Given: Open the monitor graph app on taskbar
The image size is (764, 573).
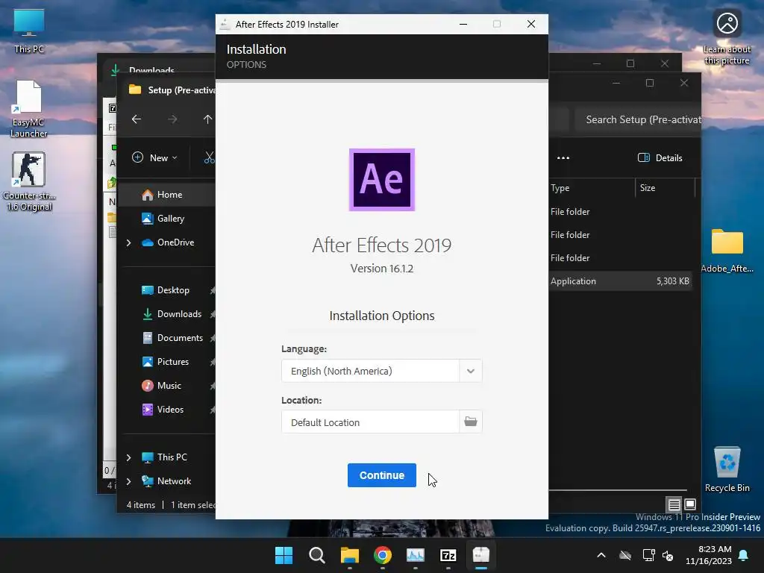Looking at the screenshot, I should tap(415, 555).
